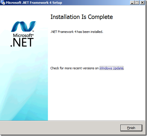Screen dimensions: 147x136
Task: Click '.NET Framework 4 has been installed.' text
Action: (77, 32)
